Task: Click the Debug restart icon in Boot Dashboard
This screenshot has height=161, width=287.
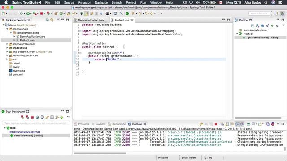Action: [27, 117]
